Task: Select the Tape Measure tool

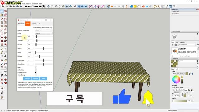Action: 2,49
